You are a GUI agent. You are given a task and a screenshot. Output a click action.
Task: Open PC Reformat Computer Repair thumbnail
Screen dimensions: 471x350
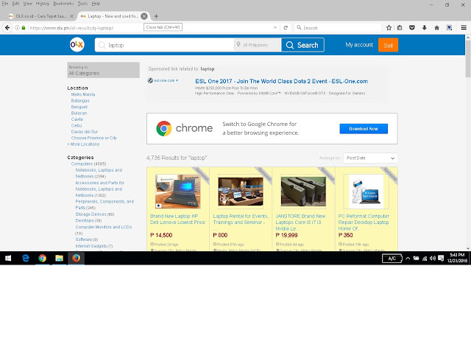[x=366, y=192]
